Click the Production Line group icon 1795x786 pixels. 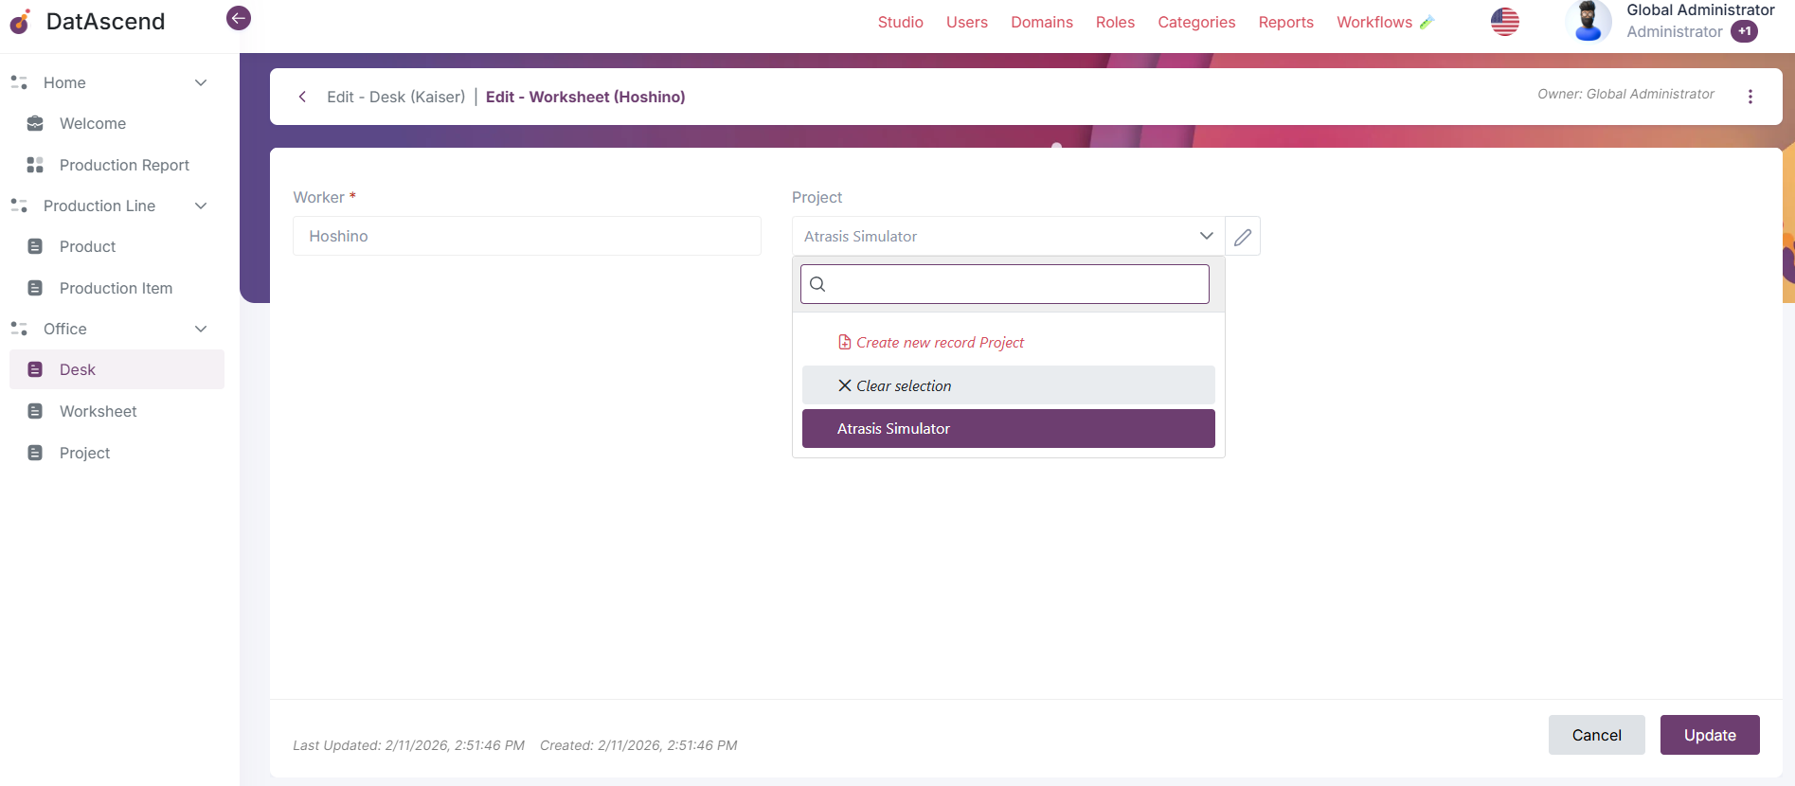(x=19, y=205)
